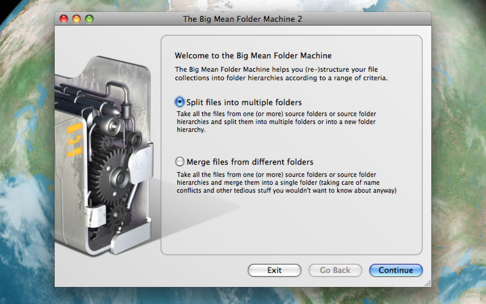486x304 pixels.
Task: Select the 'Split files into multiple folders' radio button
Action: (x=179, y=102)
